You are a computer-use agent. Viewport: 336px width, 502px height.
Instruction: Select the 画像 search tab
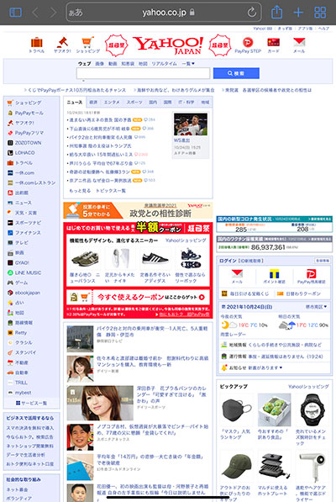[99, 64]
